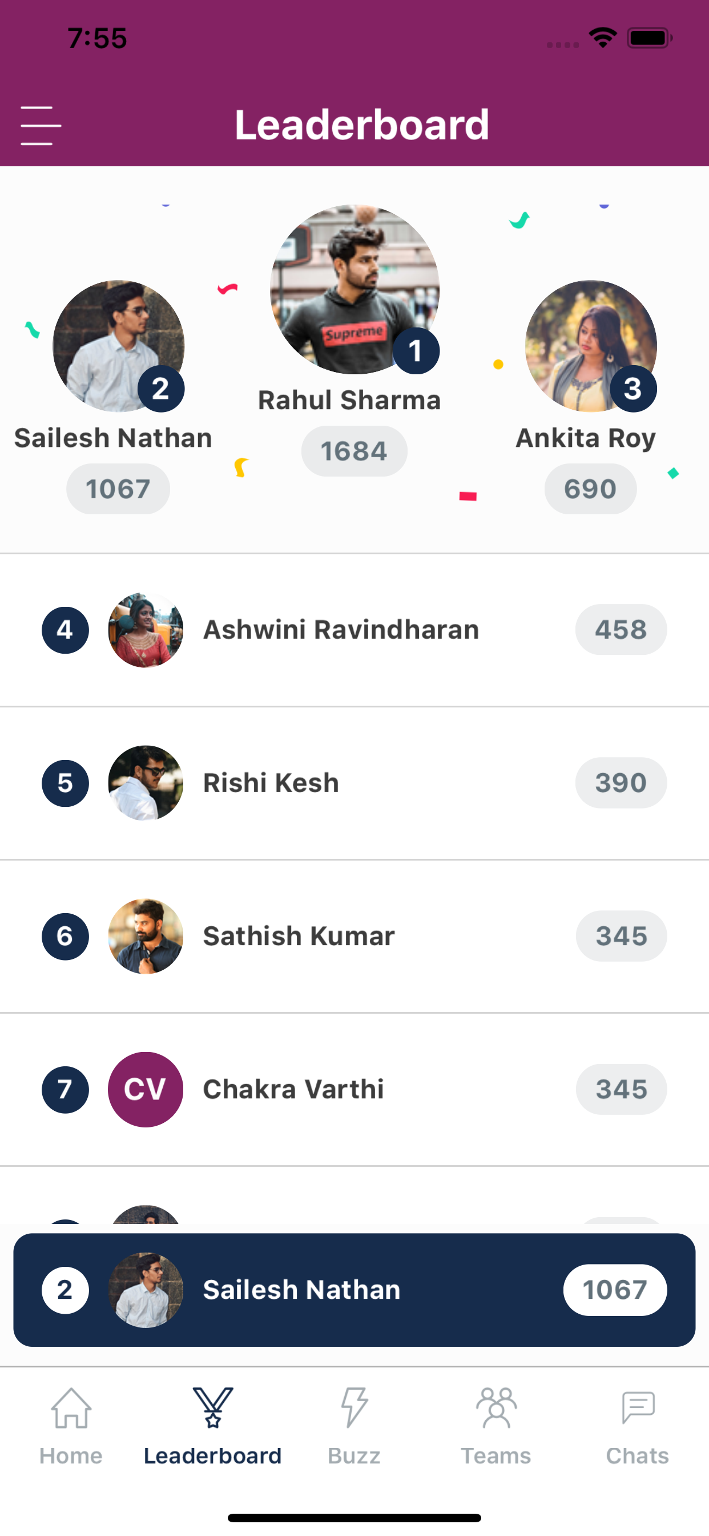Tap the battery status icon

[650, 38]
